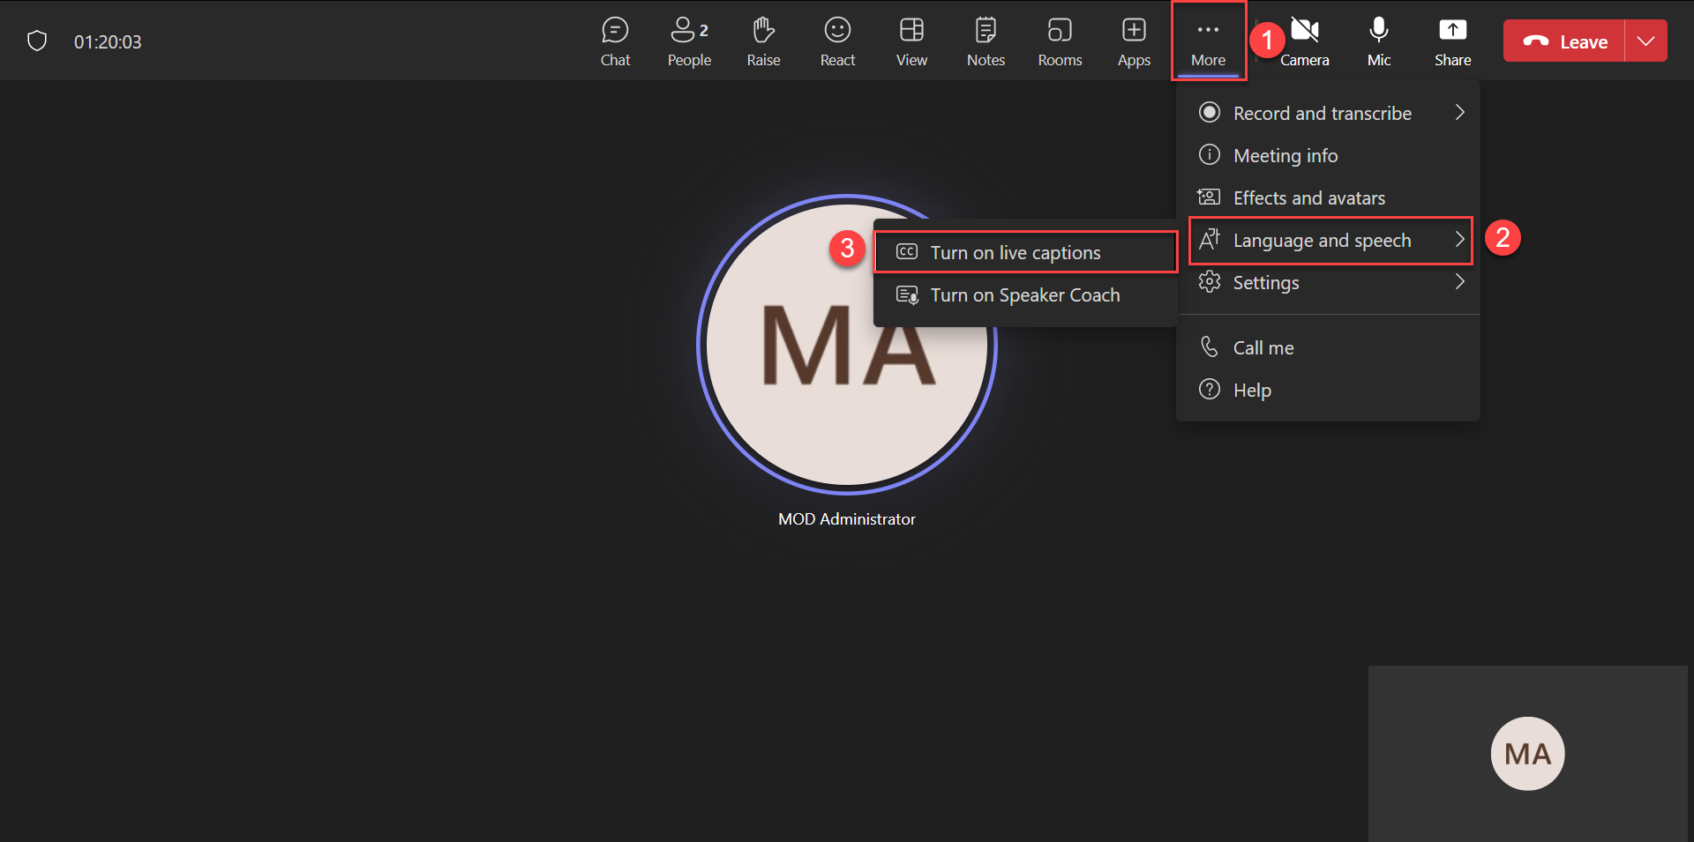Choose Effects and avatars
This screenshot has width=1694, height=842.
[1308, 197]
